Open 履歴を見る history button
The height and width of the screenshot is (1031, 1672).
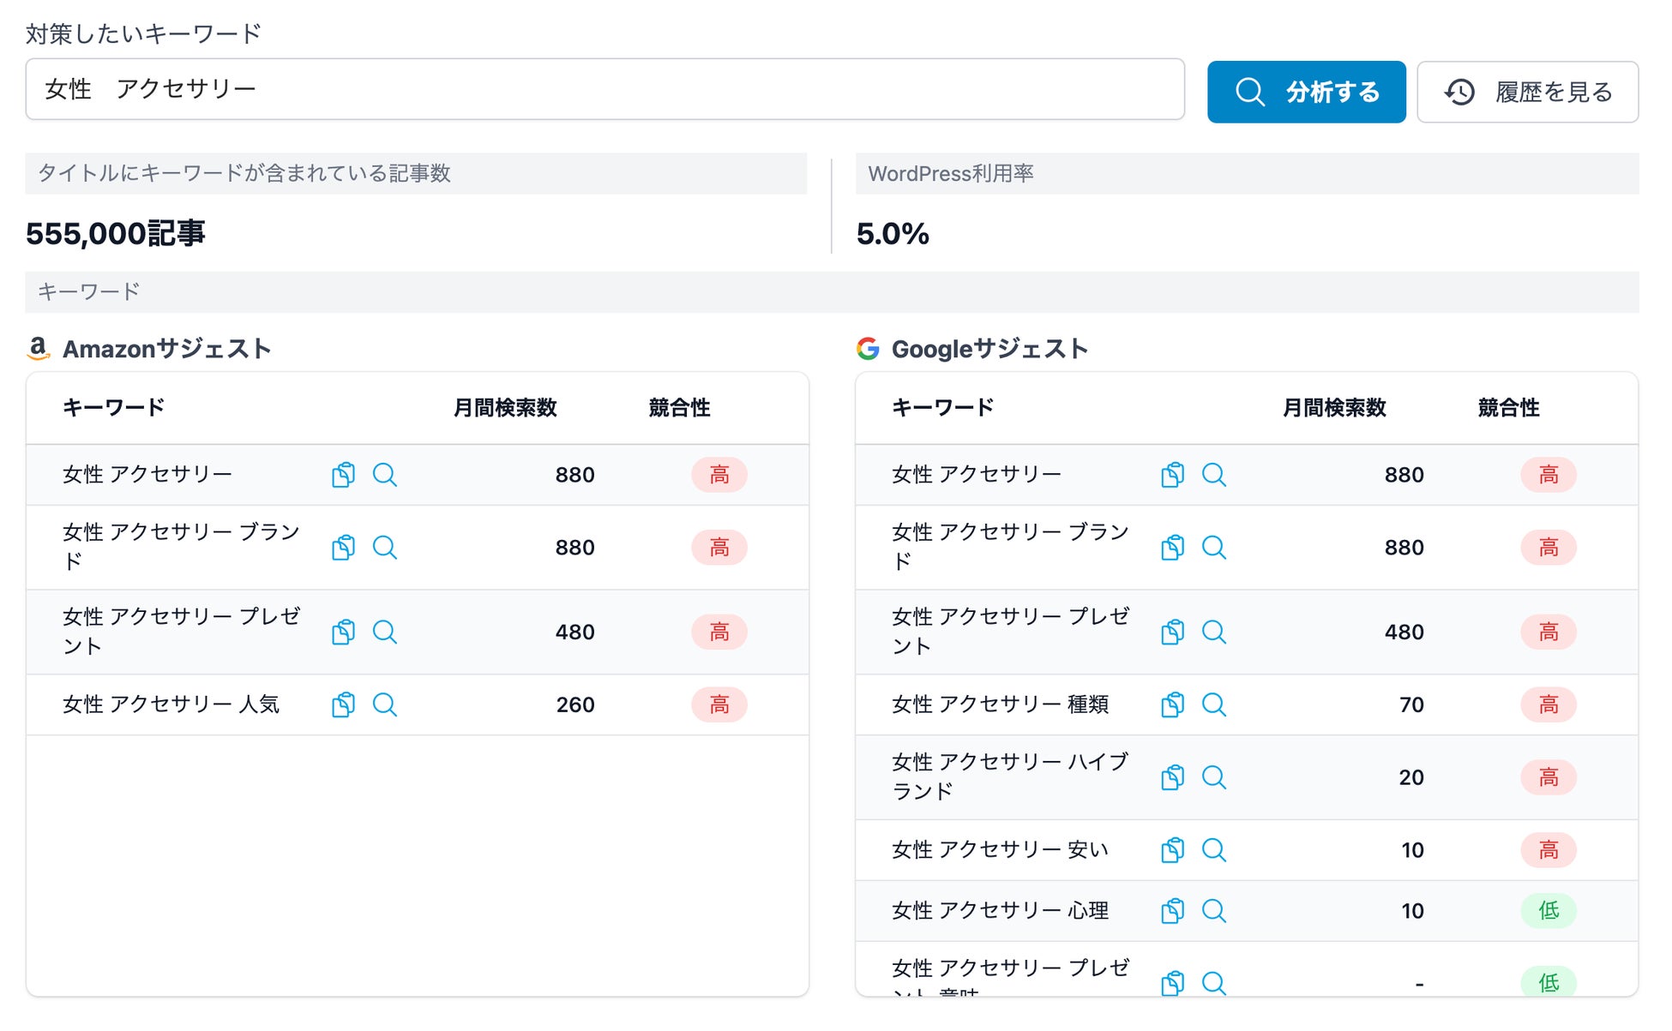coord(1526,92)
